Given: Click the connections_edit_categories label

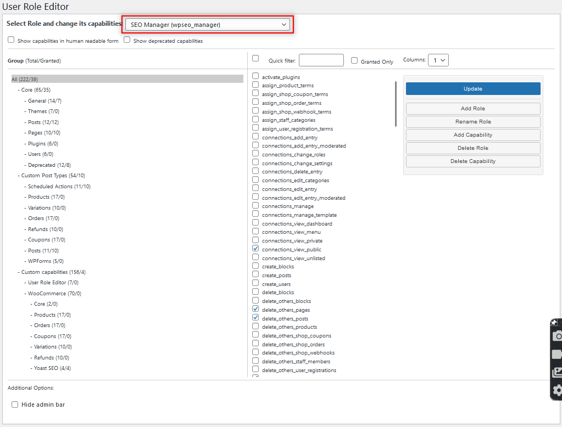Looking at the screenshot, I should coord(296,181).
